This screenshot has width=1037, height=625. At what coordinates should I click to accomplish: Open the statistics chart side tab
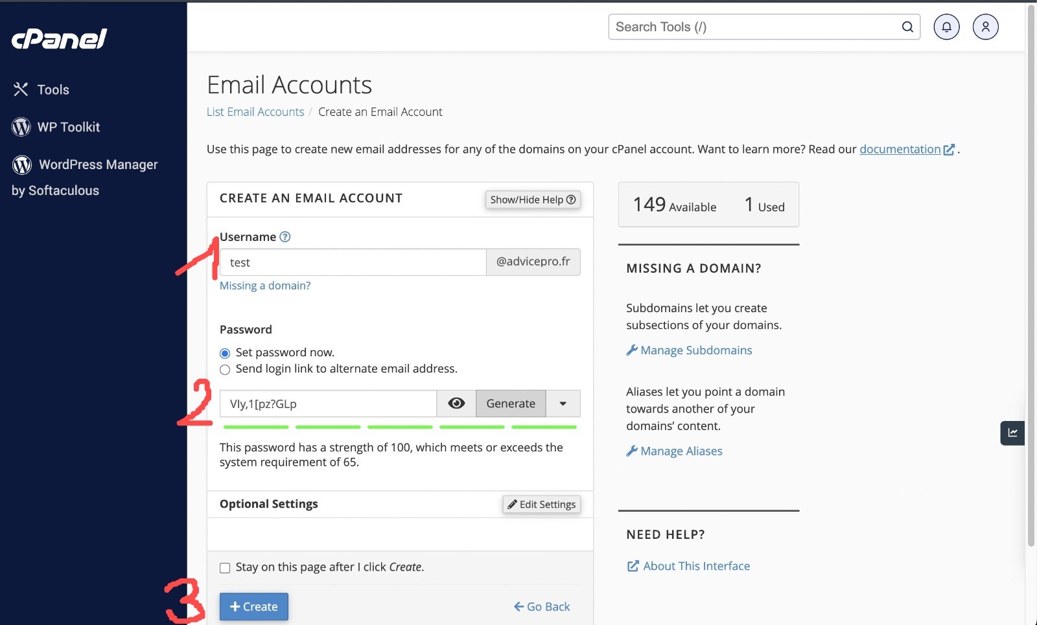click(x=1012, y=433)
